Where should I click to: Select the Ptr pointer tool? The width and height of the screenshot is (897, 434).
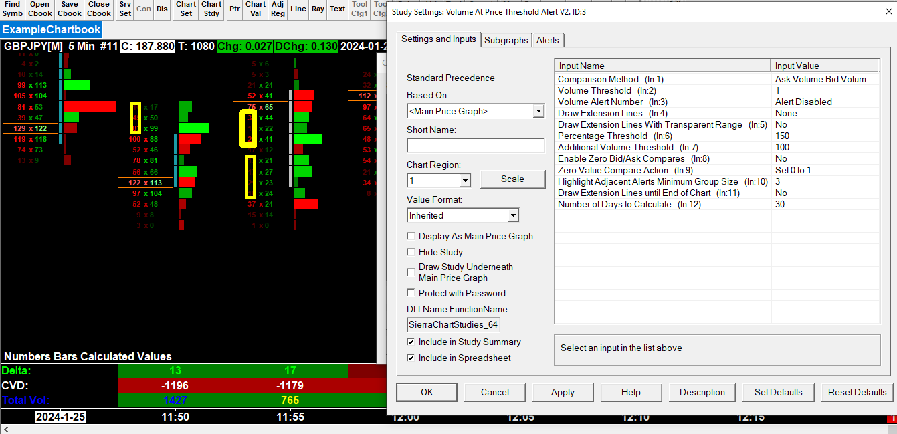pyautogui.click(x=234, y=9)
